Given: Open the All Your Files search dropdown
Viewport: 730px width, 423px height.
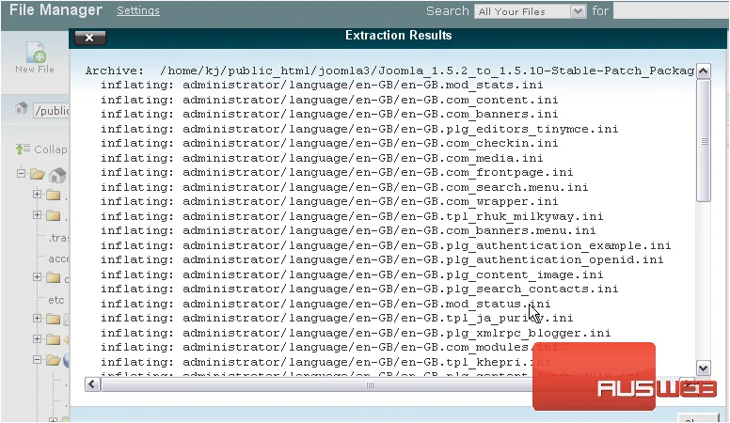Looking at the screenshot, I should 530,11.
